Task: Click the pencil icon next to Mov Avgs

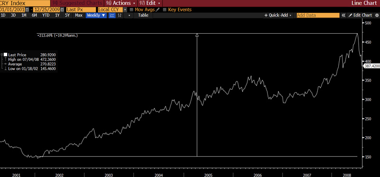Action: [x=158, y=9]
